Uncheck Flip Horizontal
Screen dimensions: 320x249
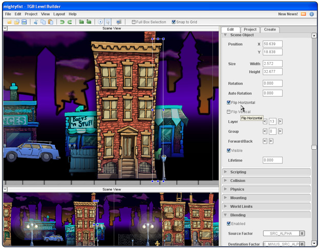coord(228,102)
